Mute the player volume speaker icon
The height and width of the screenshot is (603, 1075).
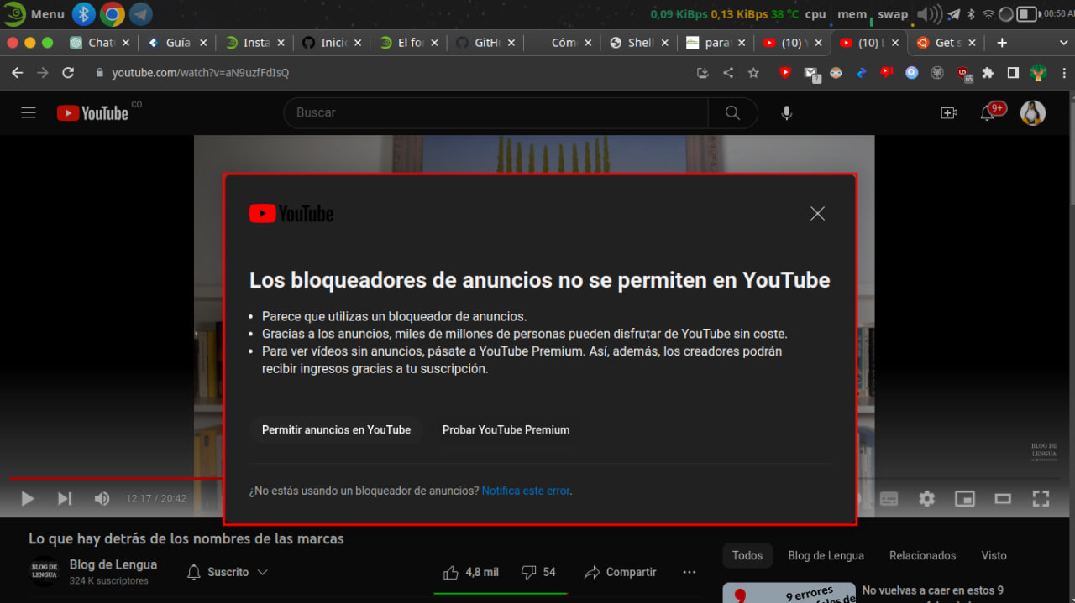tap(102, 499)
